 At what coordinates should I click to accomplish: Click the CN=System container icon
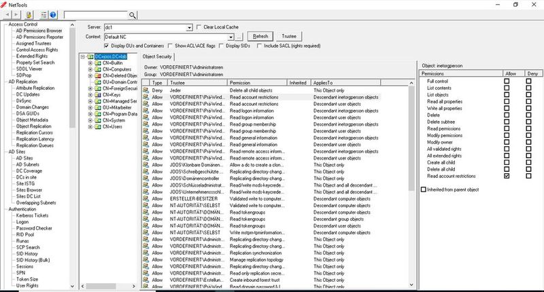98,120
